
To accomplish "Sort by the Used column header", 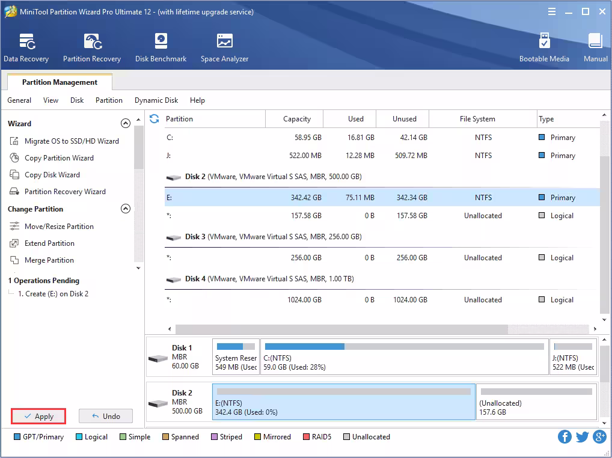I will 350,118.
